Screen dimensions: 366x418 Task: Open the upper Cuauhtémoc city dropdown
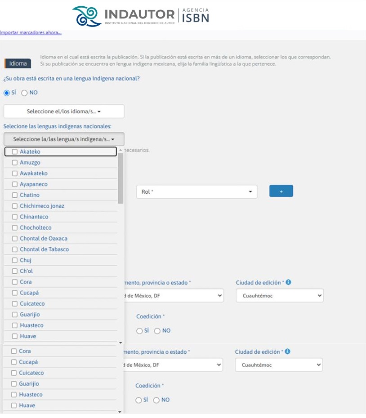click(x=280, y=295)
